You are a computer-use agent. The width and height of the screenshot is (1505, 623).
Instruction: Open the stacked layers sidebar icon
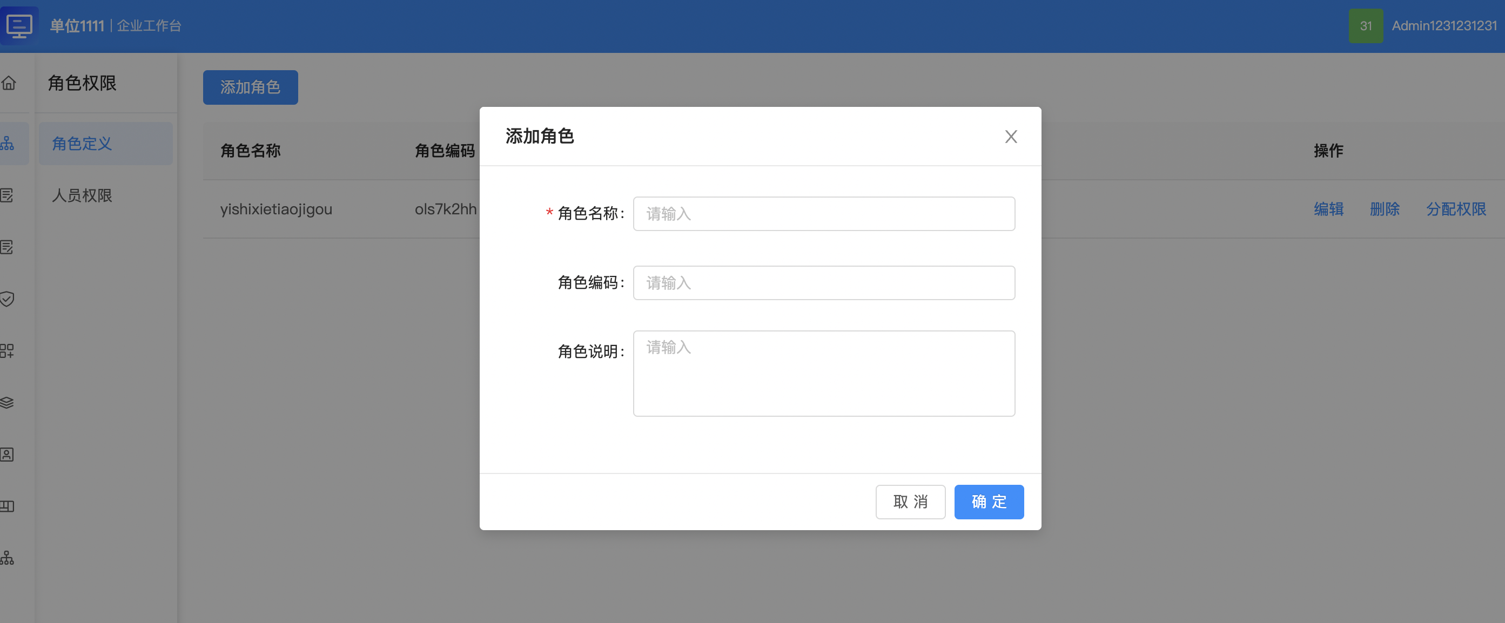(x=7, y=402)
